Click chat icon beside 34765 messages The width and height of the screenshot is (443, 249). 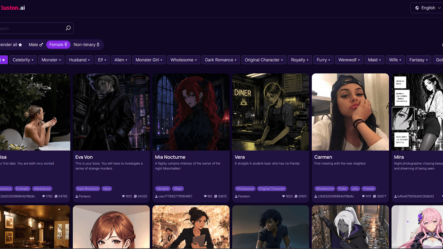coord(56,196)
